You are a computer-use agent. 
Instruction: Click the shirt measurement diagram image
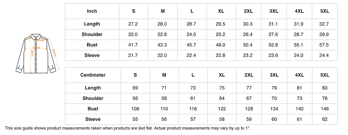[38, 53]
